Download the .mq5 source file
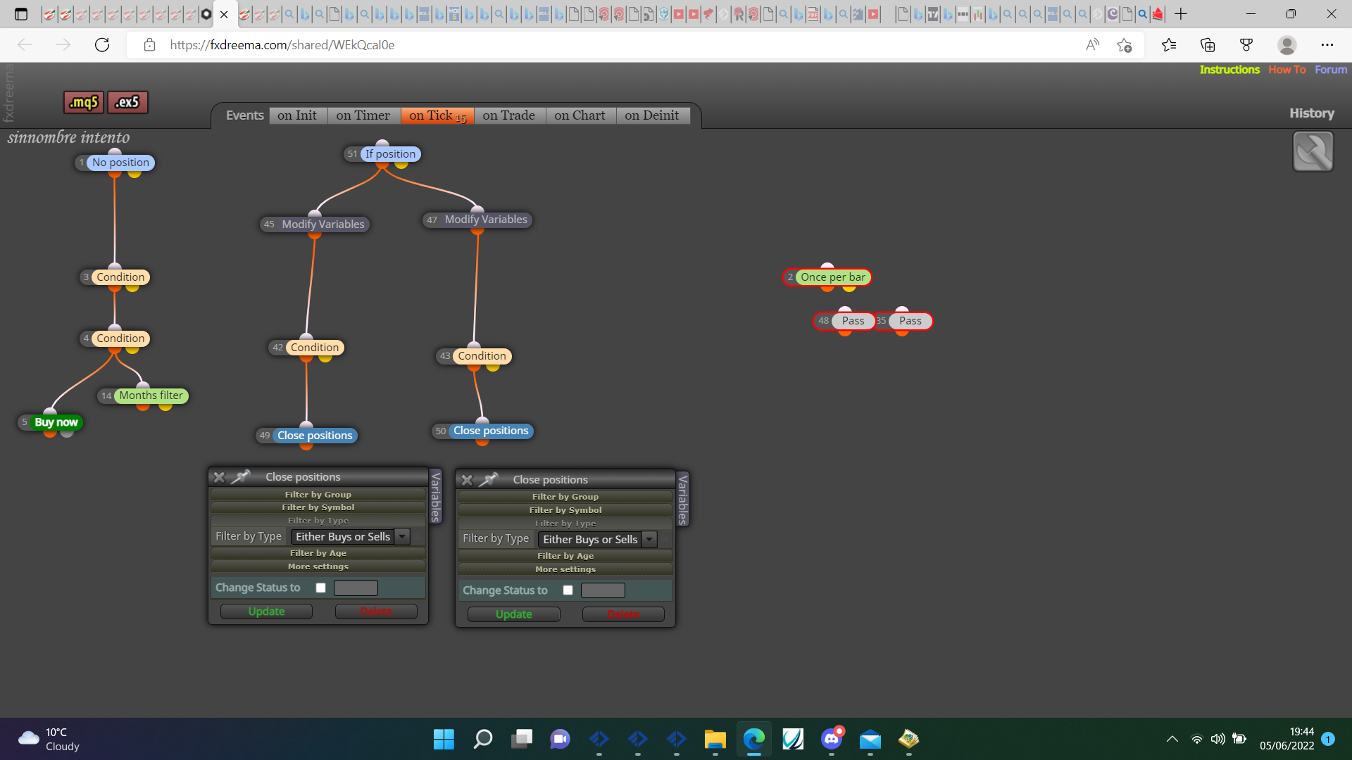Screen dimensions: 1352x760 point(84,103)
